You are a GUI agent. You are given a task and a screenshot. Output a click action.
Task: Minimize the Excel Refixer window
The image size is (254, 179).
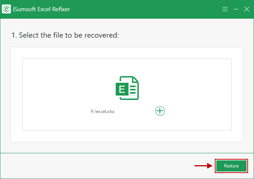pyautogui.click(x=236, y=9)
